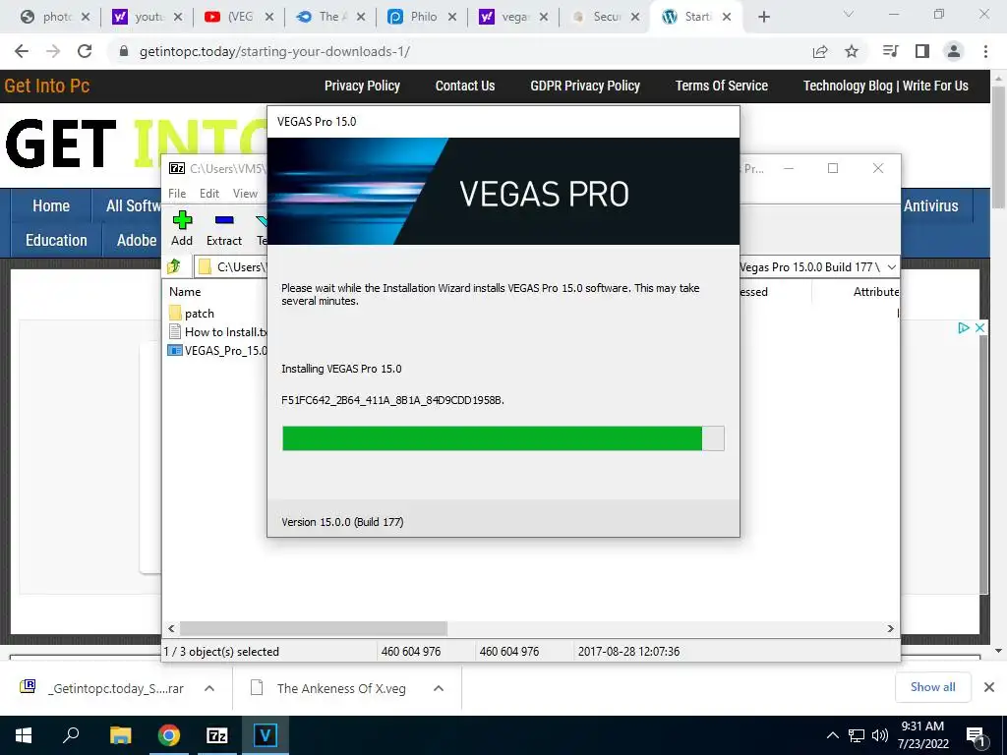Image resolution: width=1007 pixels, height=755 pixels.
Task: Open the Contact Us link
Action: pos(465,87)
